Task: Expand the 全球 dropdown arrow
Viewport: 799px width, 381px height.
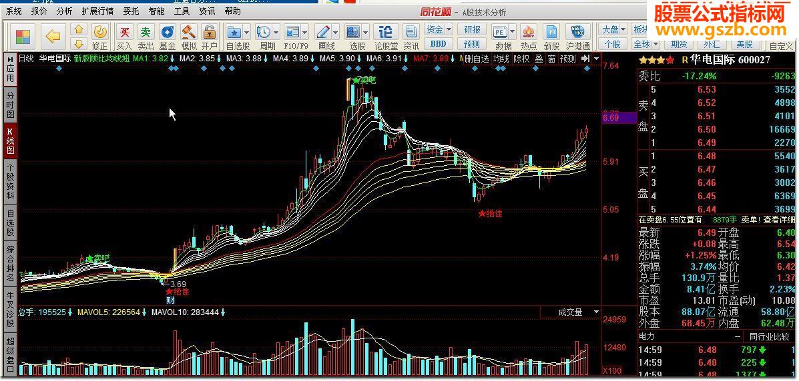Action: [x=655, y=44]
